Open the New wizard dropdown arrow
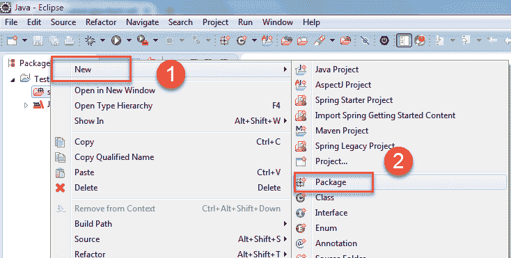Viewport: 511px width, 258px height. 25,40
